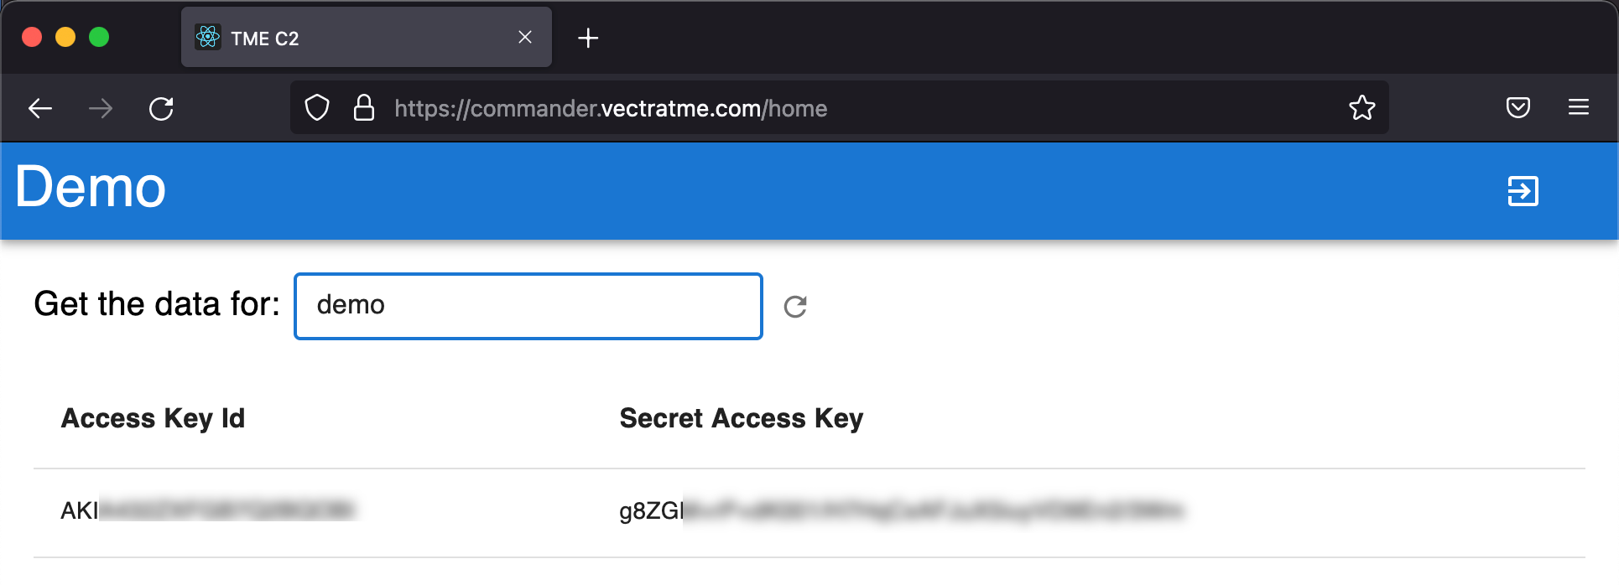Click the refresh icon beside the demo field
The width and height of the screenshot is (1619, 585).
point(795,307)
